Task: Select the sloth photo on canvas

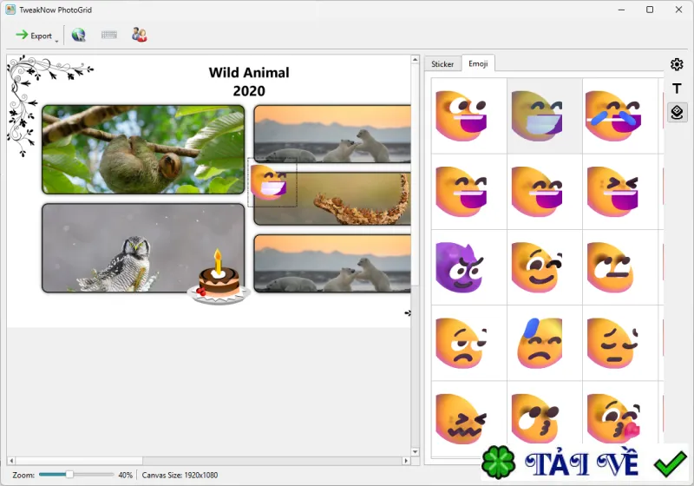Action: point(143,149)
